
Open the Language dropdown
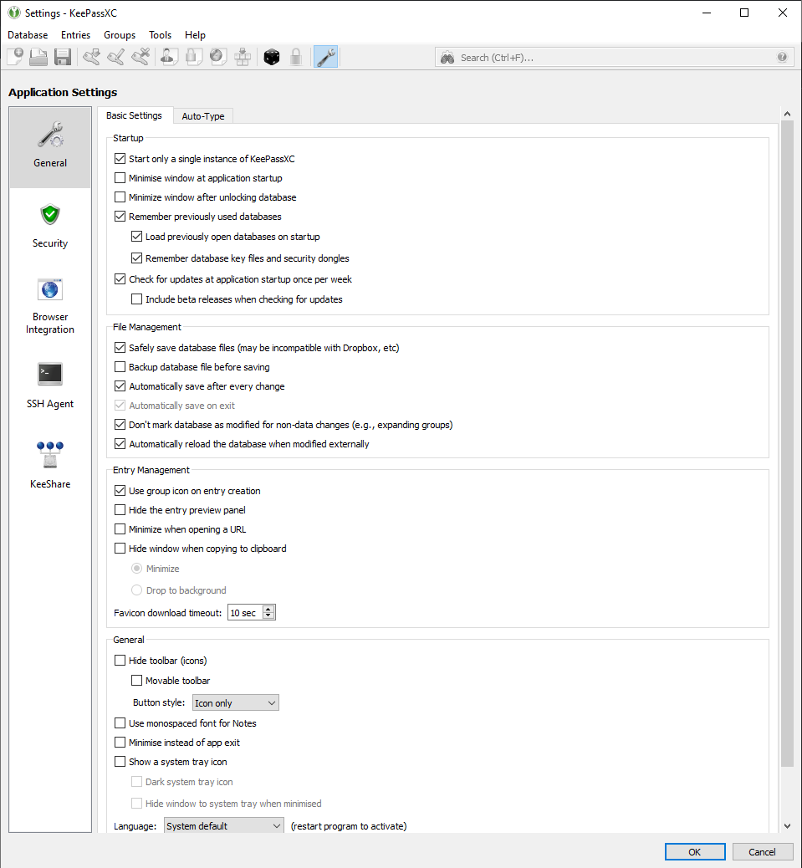[223, 826]
